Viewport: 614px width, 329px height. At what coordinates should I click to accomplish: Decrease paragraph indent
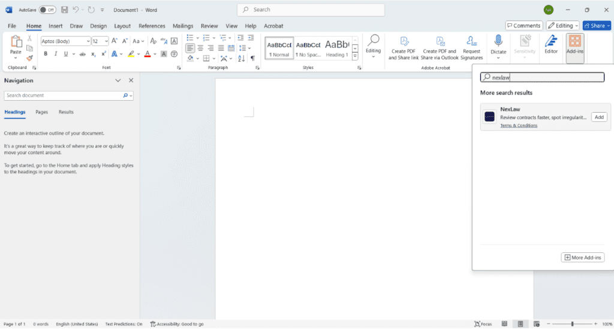click(240, 38)
